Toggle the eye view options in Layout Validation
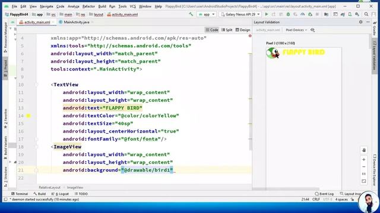Viewport: 380px width, 213px height. click(x=312, y=30)
